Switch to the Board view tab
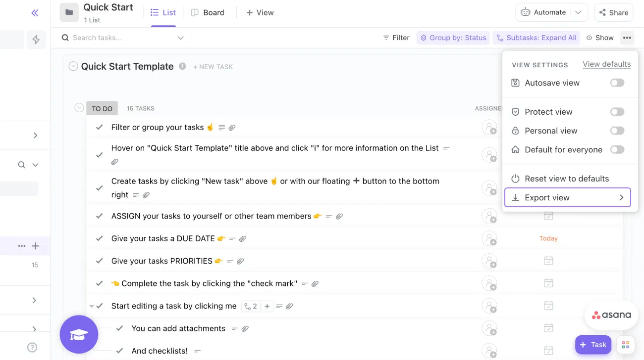 (x=209, y=12)
